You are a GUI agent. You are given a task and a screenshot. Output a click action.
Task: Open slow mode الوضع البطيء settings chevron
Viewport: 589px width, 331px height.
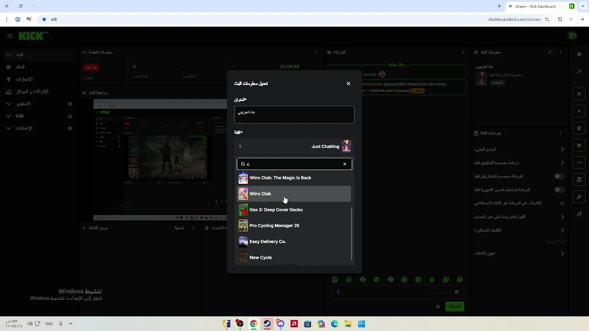coord(562,149)
